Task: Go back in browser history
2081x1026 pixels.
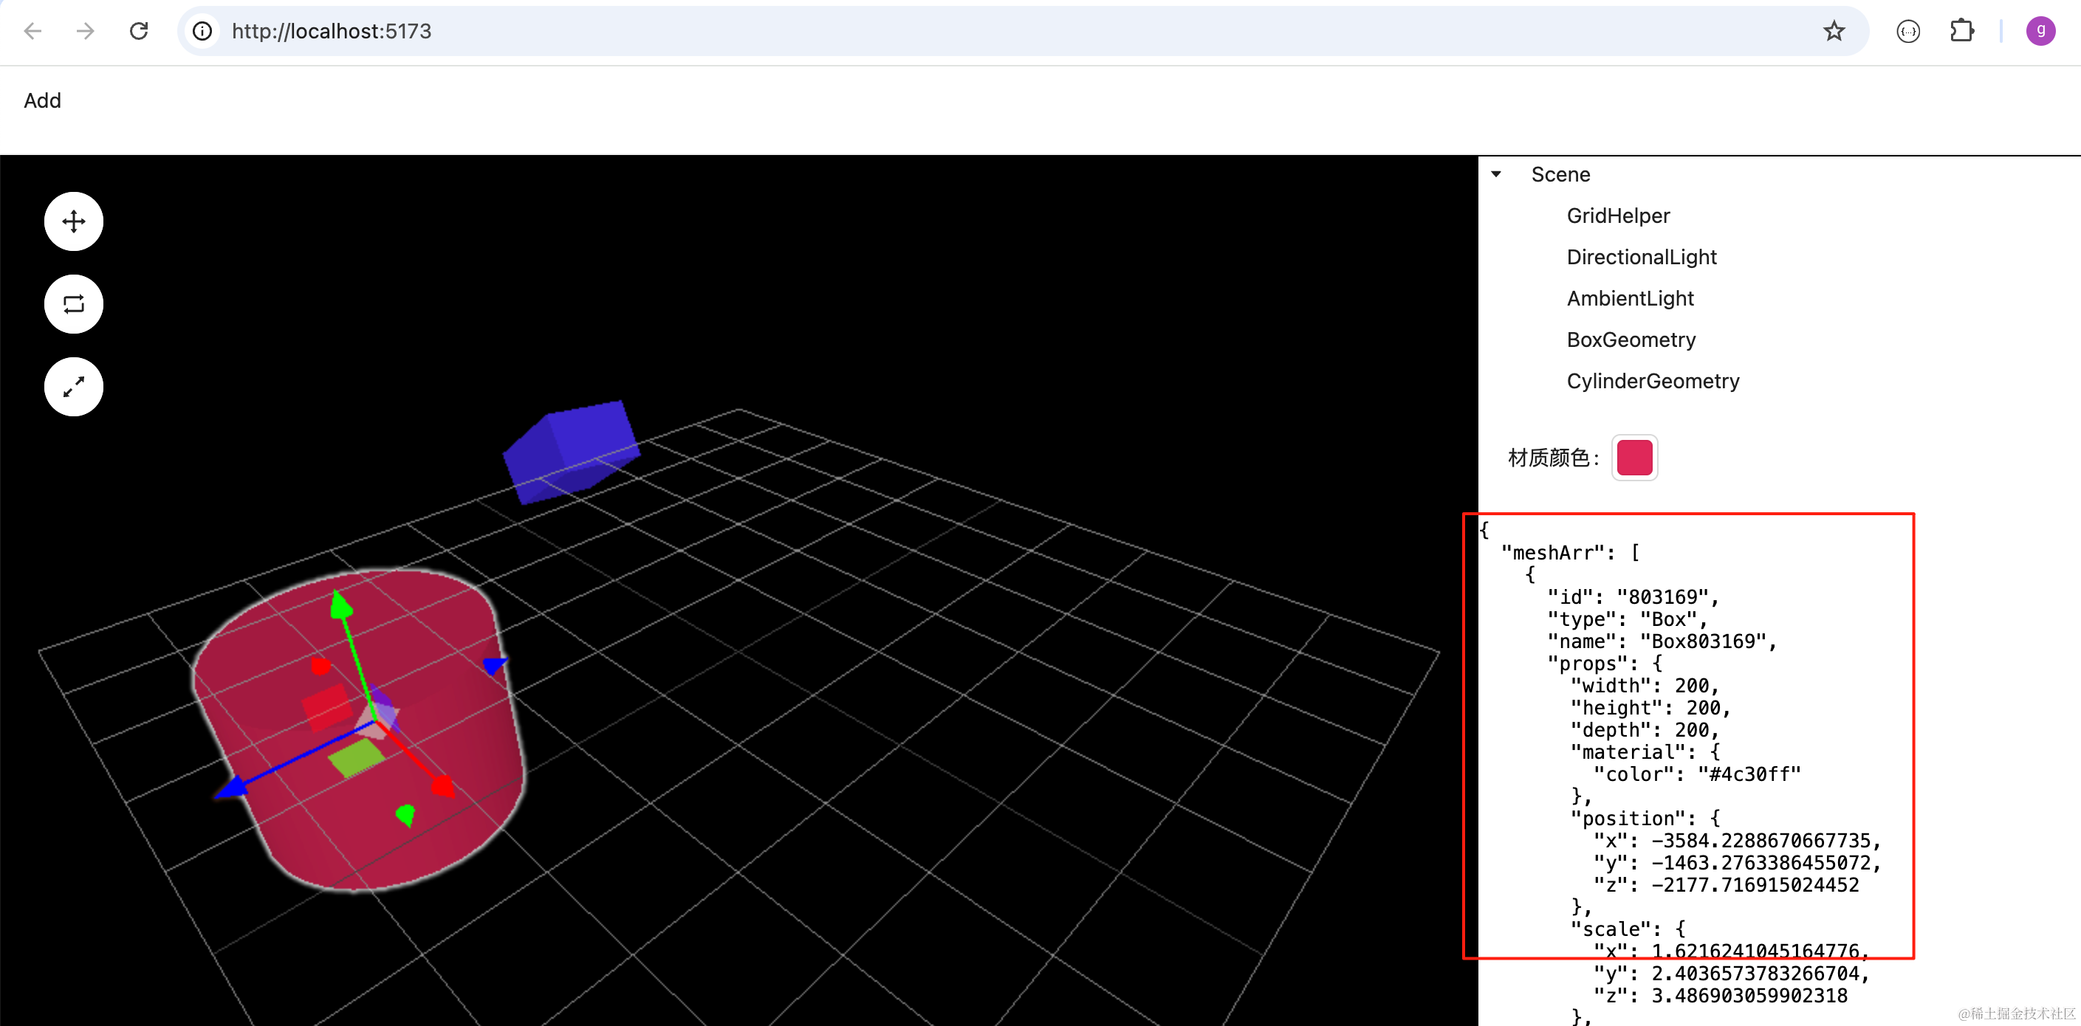Action: tap(32, 31)
